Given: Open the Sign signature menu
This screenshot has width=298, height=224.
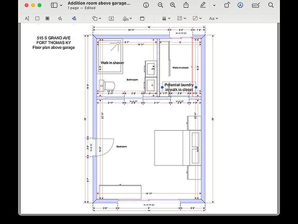Looking at the screenshot, I should 127,19.
